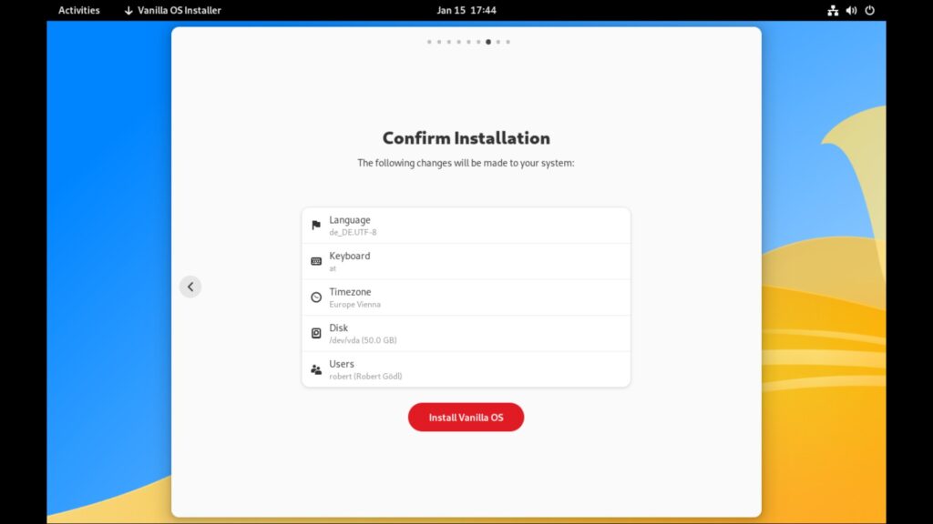Viewport: 933px width, 524px height.
Task: Click the Keyboard row icon
Action: 316,261
